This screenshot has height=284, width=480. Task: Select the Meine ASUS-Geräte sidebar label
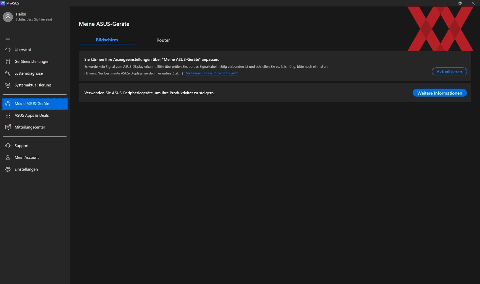coord(32,104)
